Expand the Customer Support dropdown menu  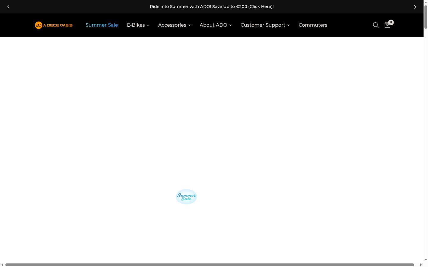265,25
